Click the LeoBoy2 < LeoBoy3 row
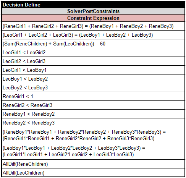The image size is (186, 178). click(x=93, y=87)
